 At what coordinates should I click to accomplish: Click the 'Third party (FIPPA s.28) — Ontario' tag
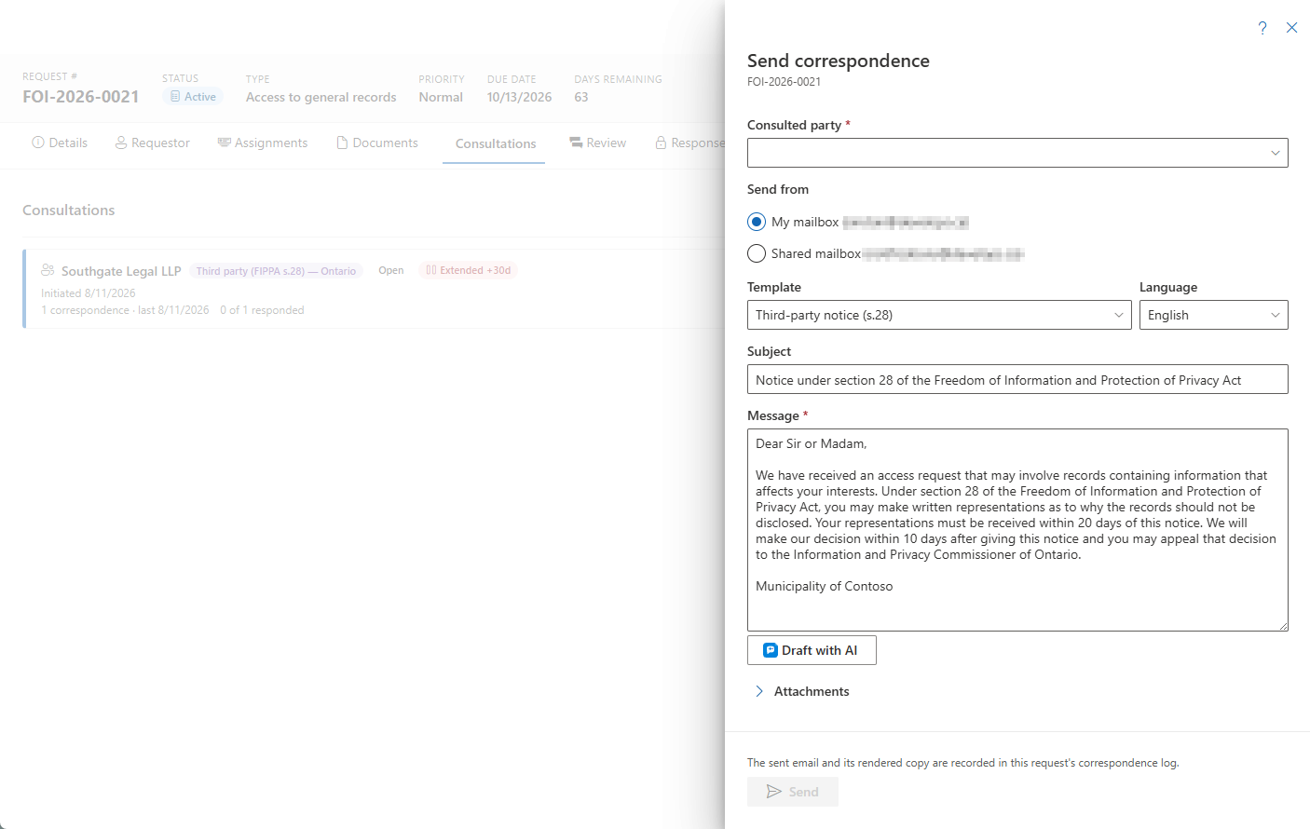click(x=276, y=271)
